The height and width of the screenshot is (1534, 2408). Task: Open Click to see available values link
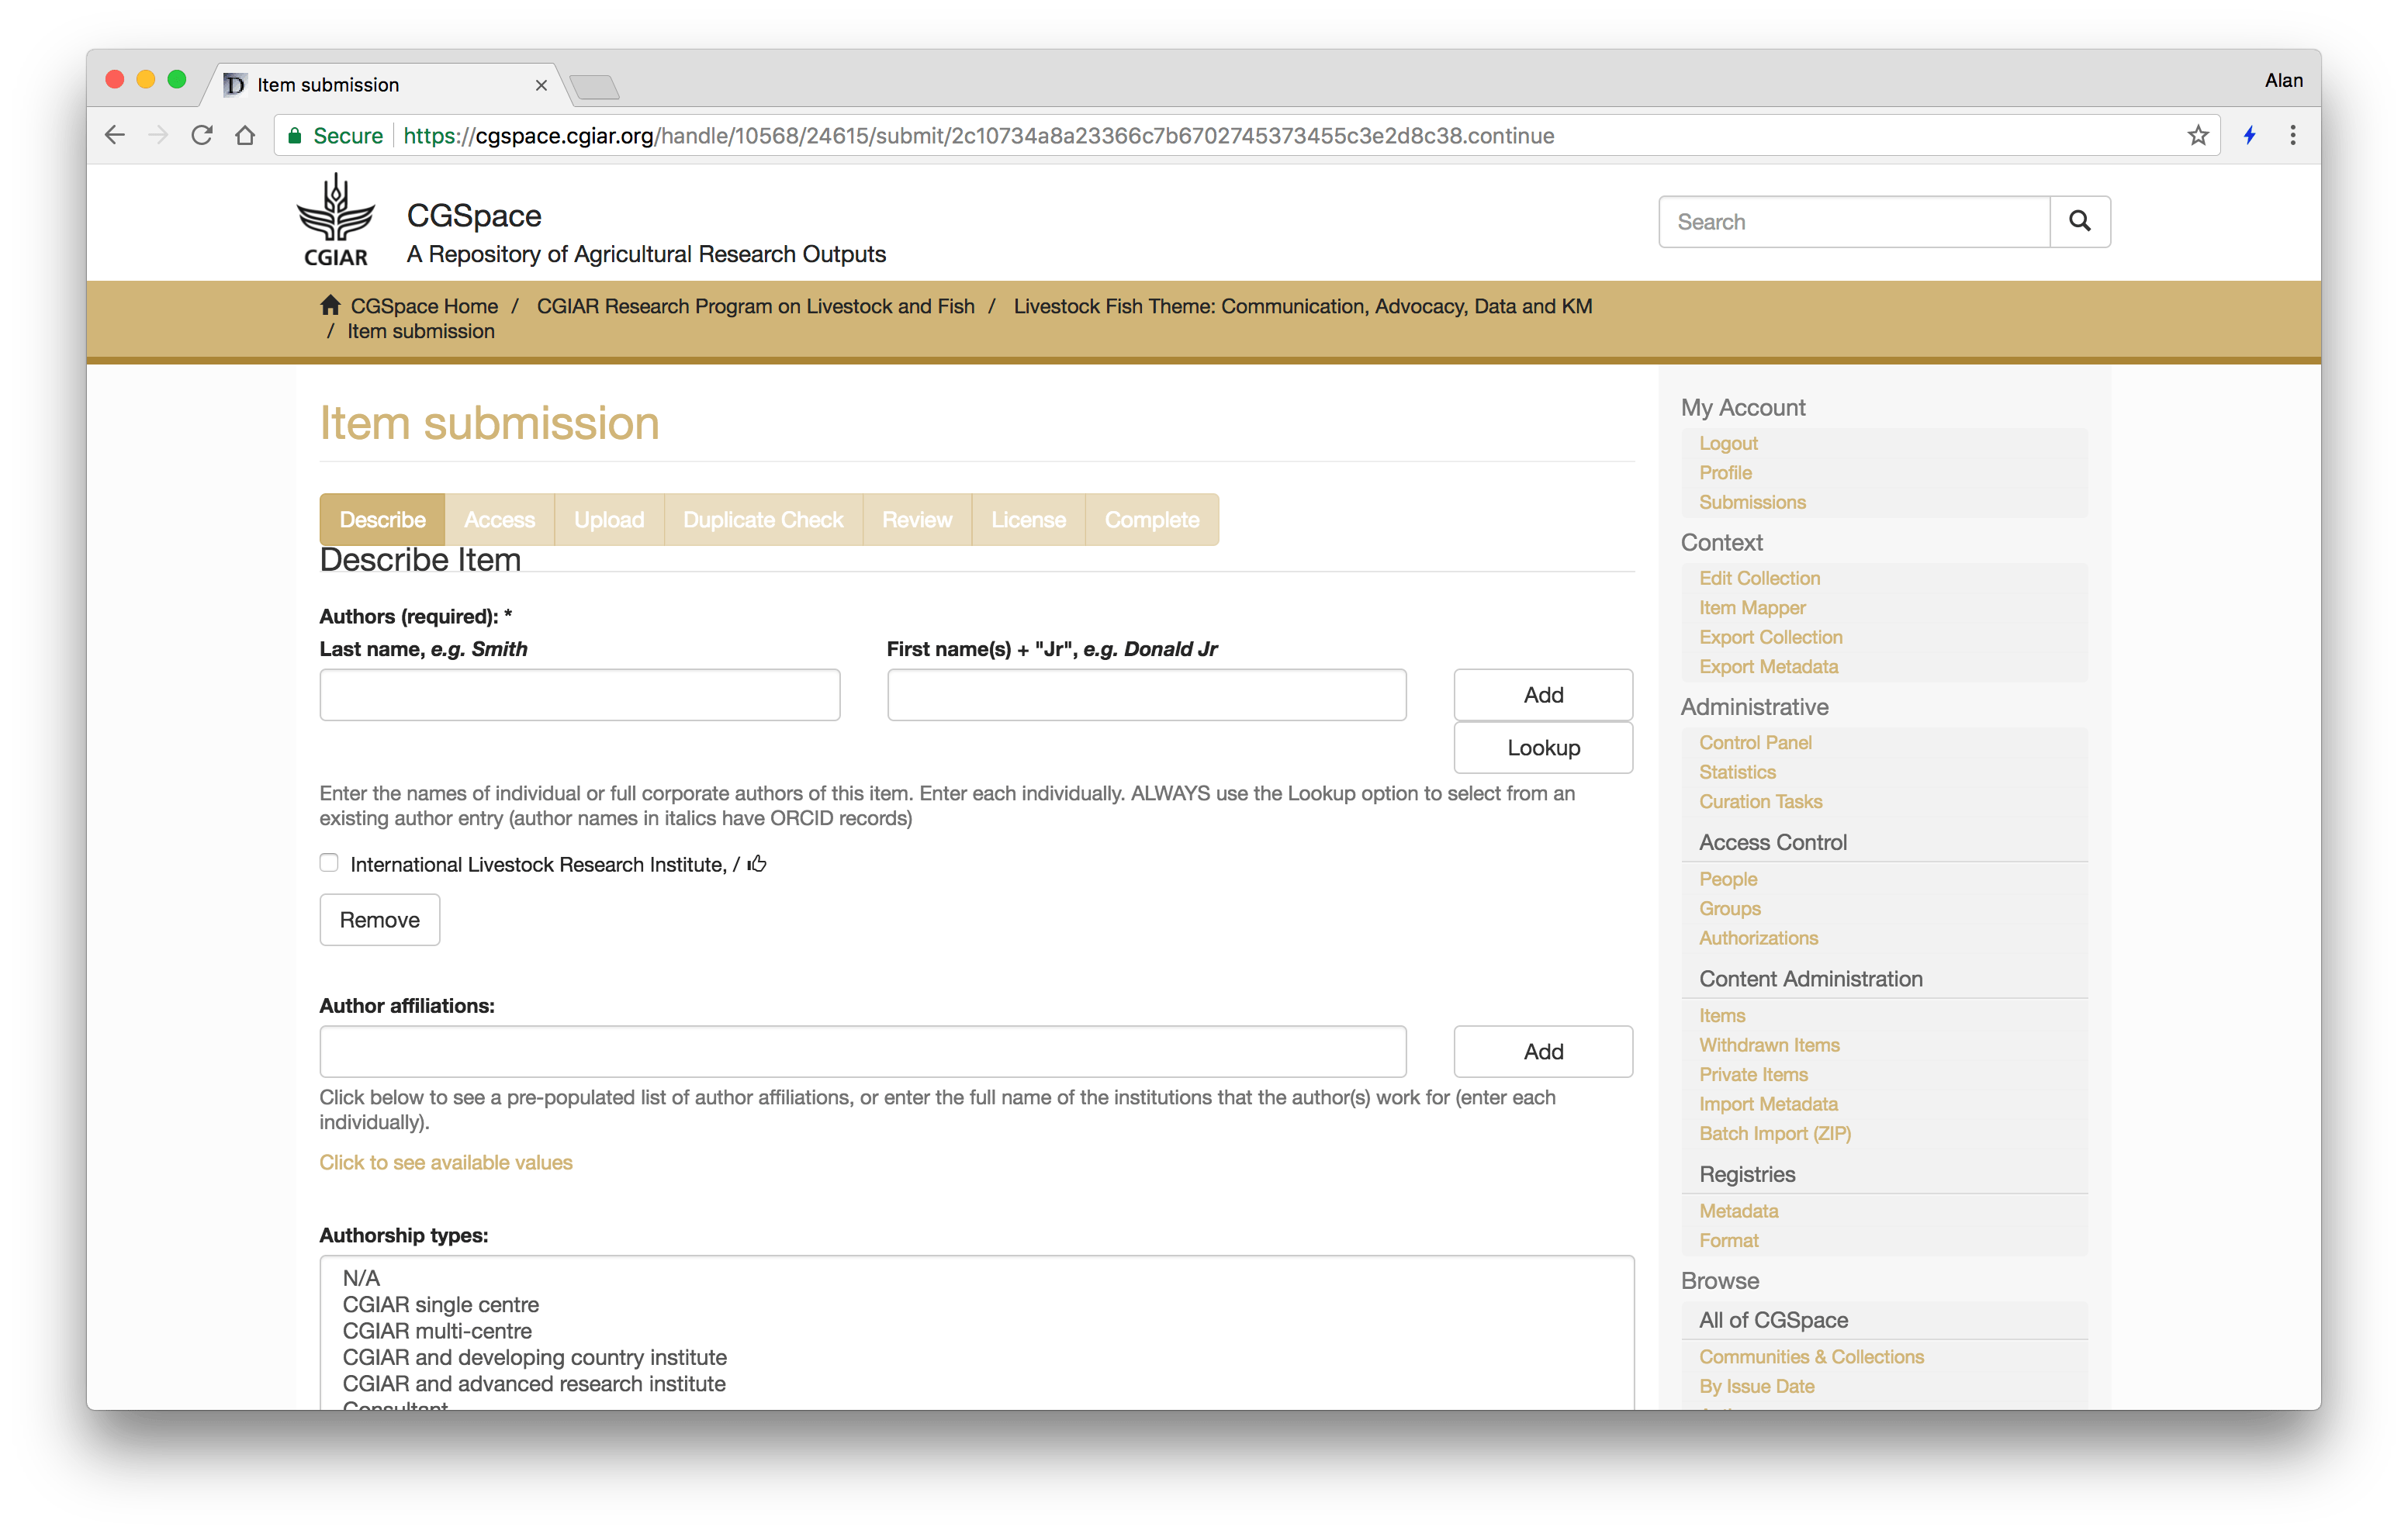pos(446,1162)
